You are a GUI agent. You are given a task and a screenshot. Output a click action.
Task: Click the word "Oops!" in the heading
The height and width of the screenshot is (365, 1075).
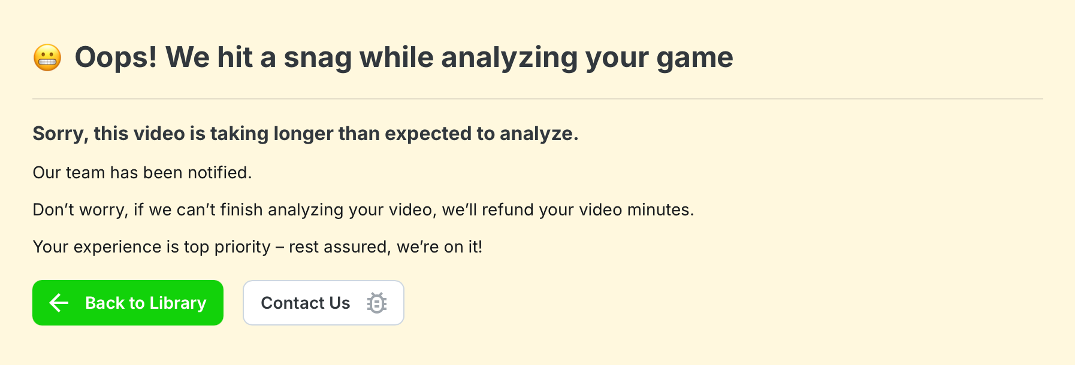[x=116, y=57]
